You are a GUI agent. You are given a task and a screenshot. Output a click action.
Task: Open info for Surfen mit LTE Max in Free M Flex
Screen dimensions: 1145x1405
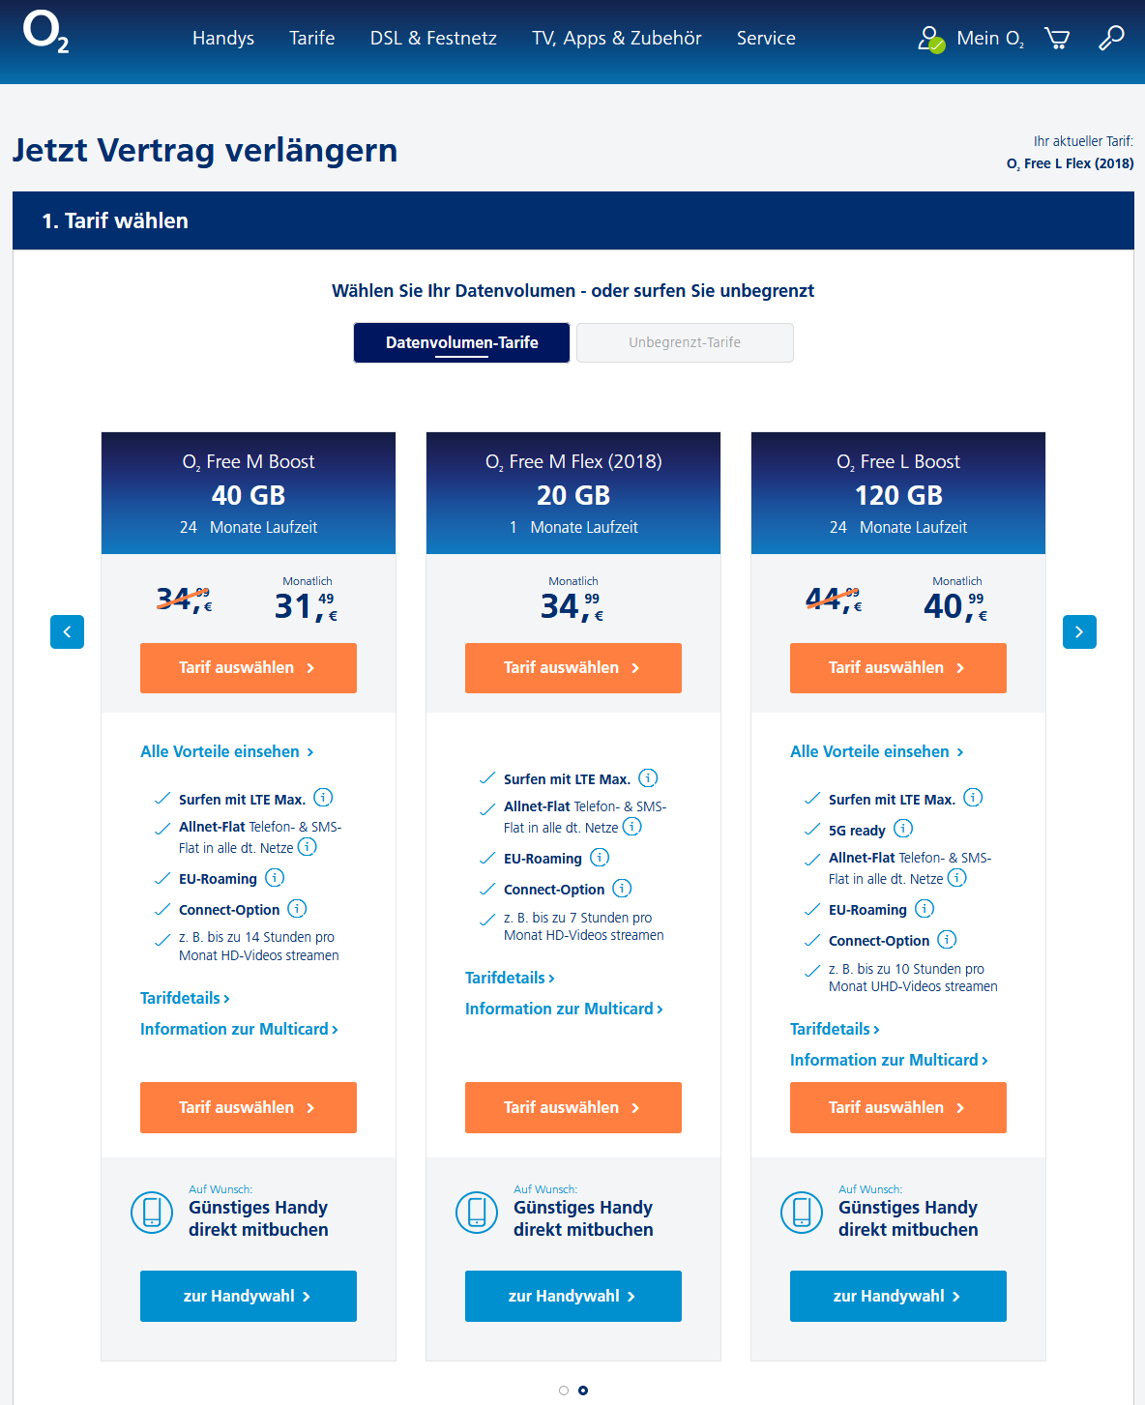(x=648, y=777)
